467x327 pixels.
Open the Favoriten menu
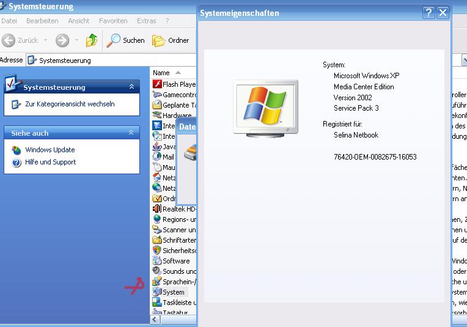point(113,21)
